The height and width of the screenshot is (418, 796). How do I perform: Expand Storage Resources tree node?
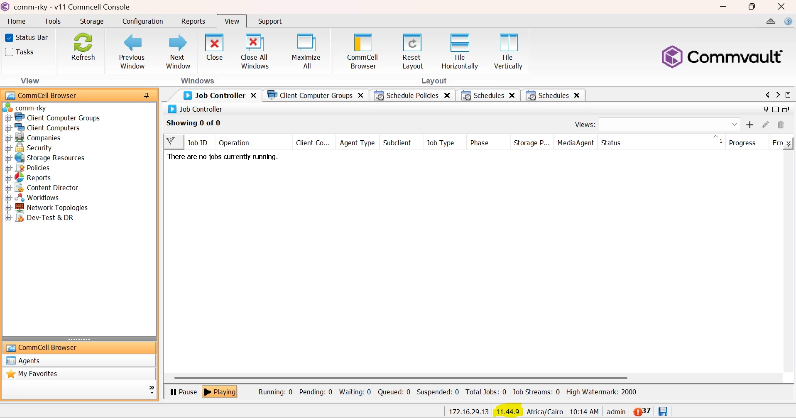click(8, 158)
